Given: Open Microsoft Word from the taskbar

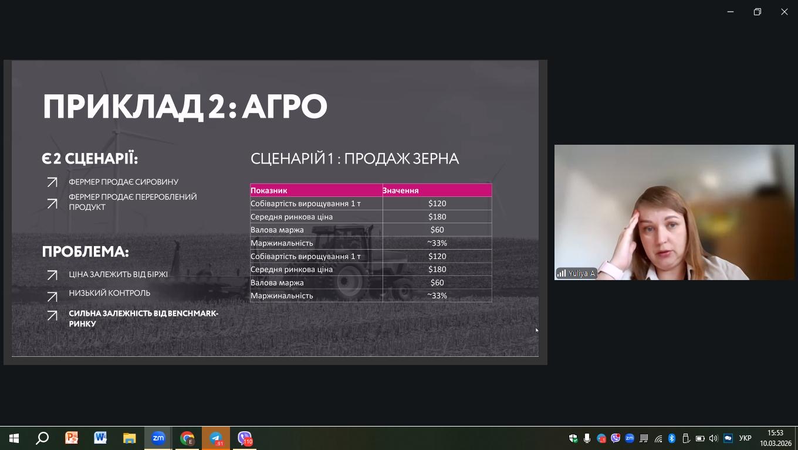Looking at the screenshot, I should [x=100, y=438].
